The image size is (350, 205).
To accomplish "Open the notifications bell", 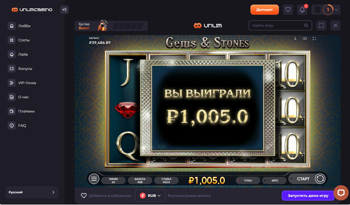I will [302, 10].
